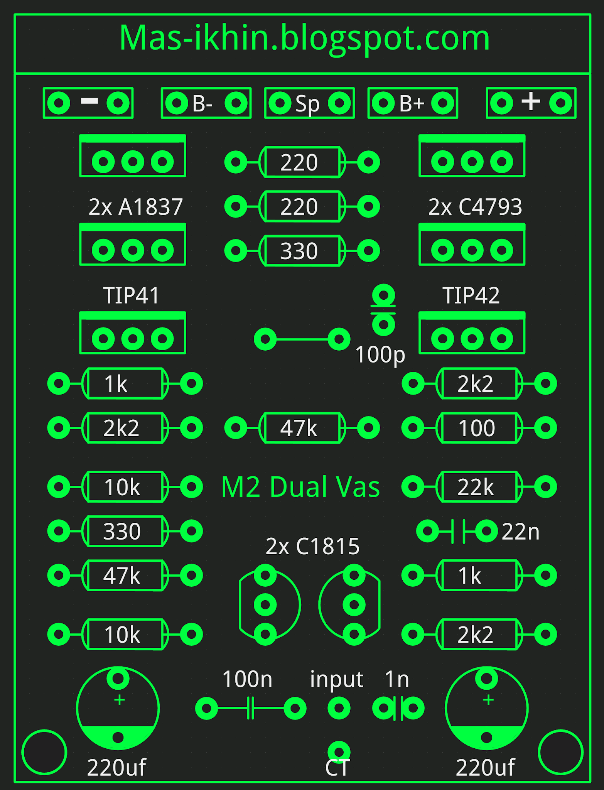Screen dimensions: 604x790
Task: Select the right C1815 transistor footprint
Action: coord(350,605)
